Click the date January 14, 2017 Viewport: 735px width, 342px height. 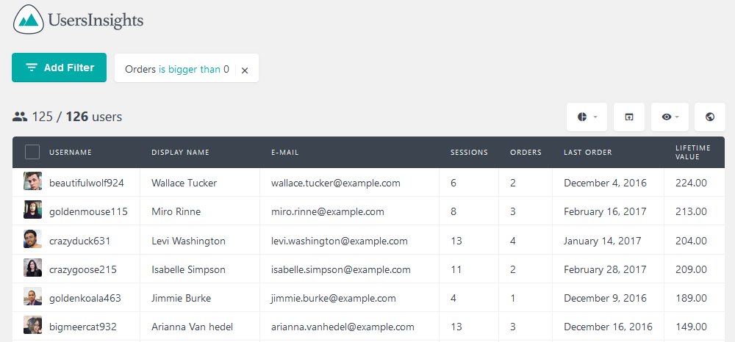(603, 241)
